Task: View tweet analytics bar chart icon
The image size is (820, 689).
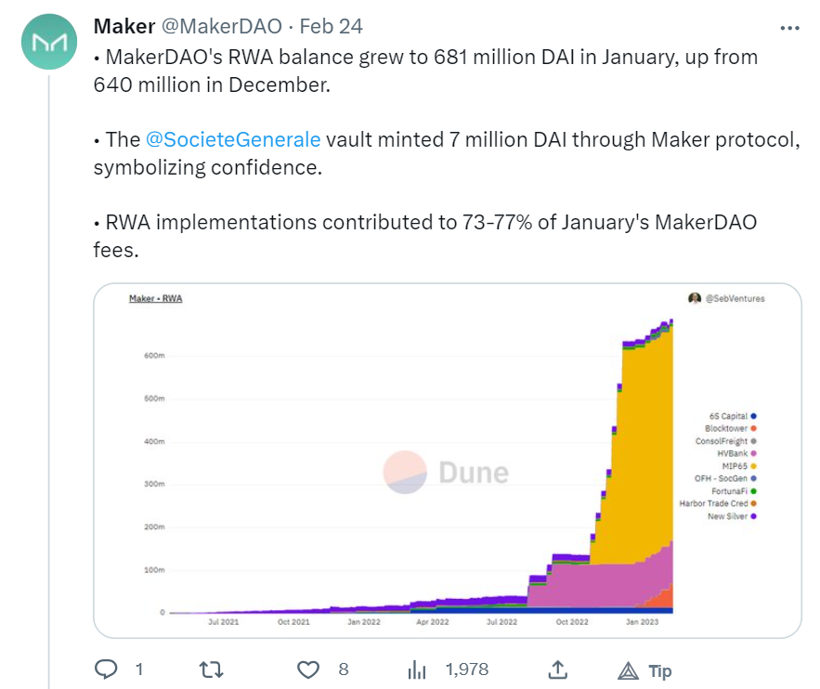Action: coord(418,669)
